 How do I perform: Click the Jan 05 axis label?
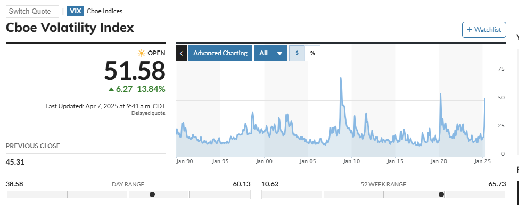click(x=308, y=161)
